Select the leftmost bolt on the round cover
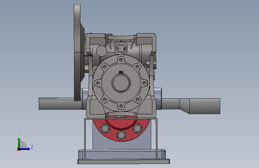259x168 pixels. 98,83
